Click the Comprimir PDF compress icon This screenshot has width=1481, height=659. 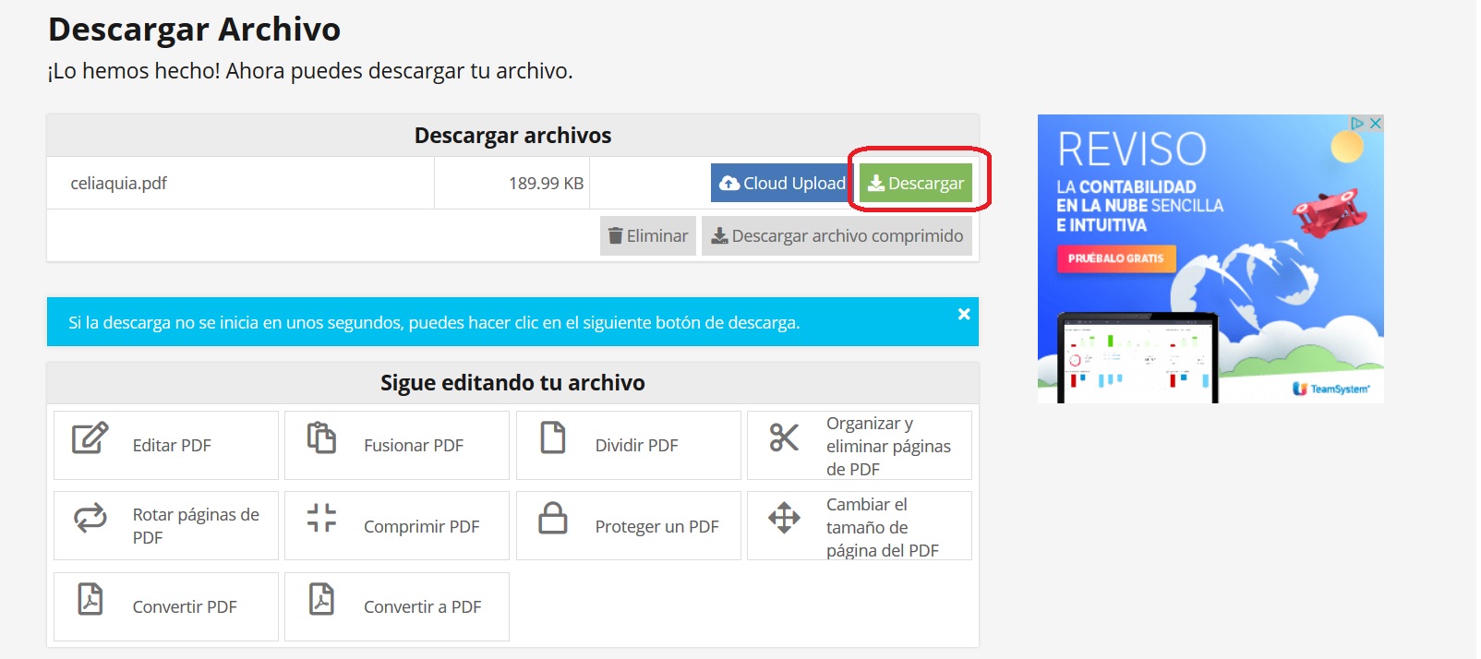click(321, 518)
